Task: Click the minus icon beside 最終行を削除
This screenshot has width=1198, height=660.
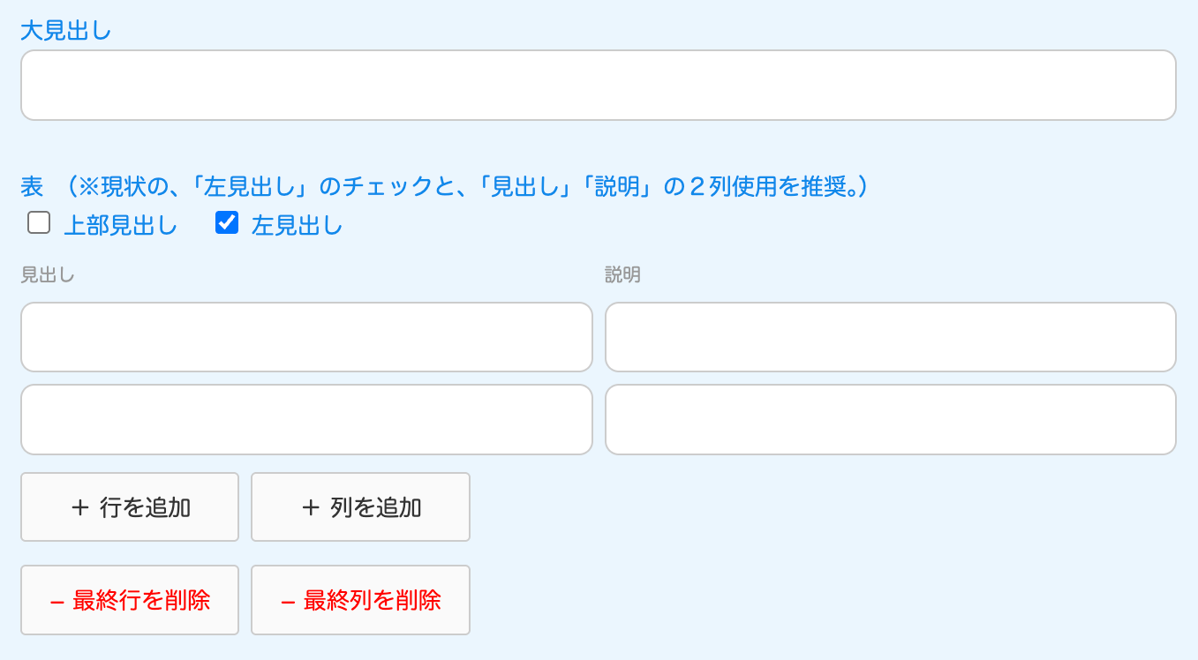Action: click(x=57, y=601)
